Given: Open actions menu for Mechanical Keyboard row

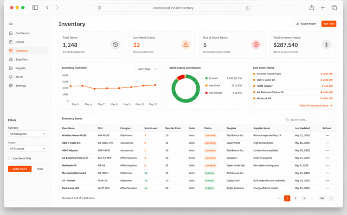Looking at the screenshot, I should 327,173.
